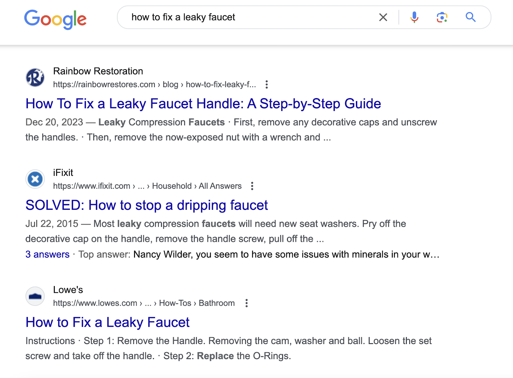
Task: Open Lowe's How to Fix a Leaky Faucet
Action: click(107, 323)
